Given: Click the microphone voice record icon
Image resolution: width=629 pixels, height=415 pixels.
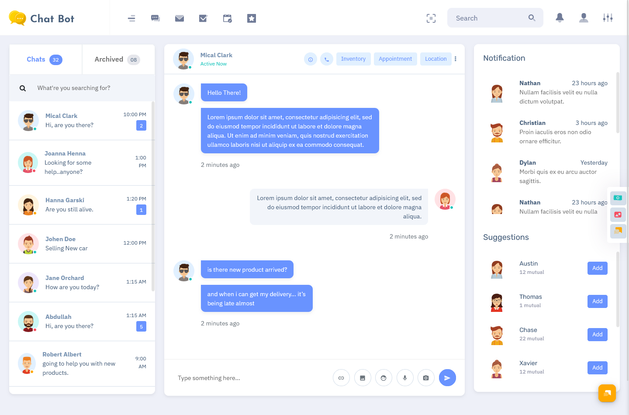Looking at the screenshot, I should 405,378.
